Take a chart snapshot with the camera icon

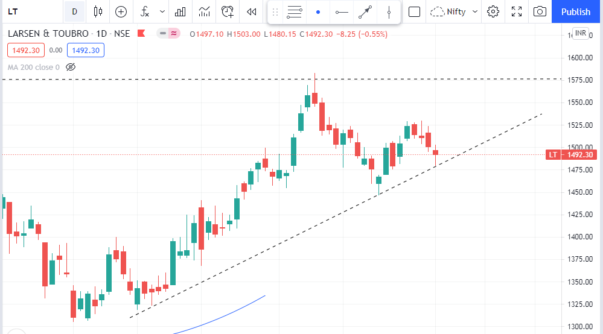[540, 12]
